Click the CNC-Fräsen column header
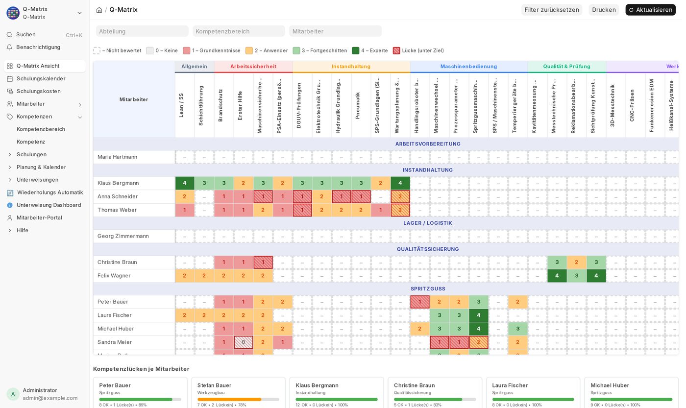686x408 pixels. click(636, 105)
